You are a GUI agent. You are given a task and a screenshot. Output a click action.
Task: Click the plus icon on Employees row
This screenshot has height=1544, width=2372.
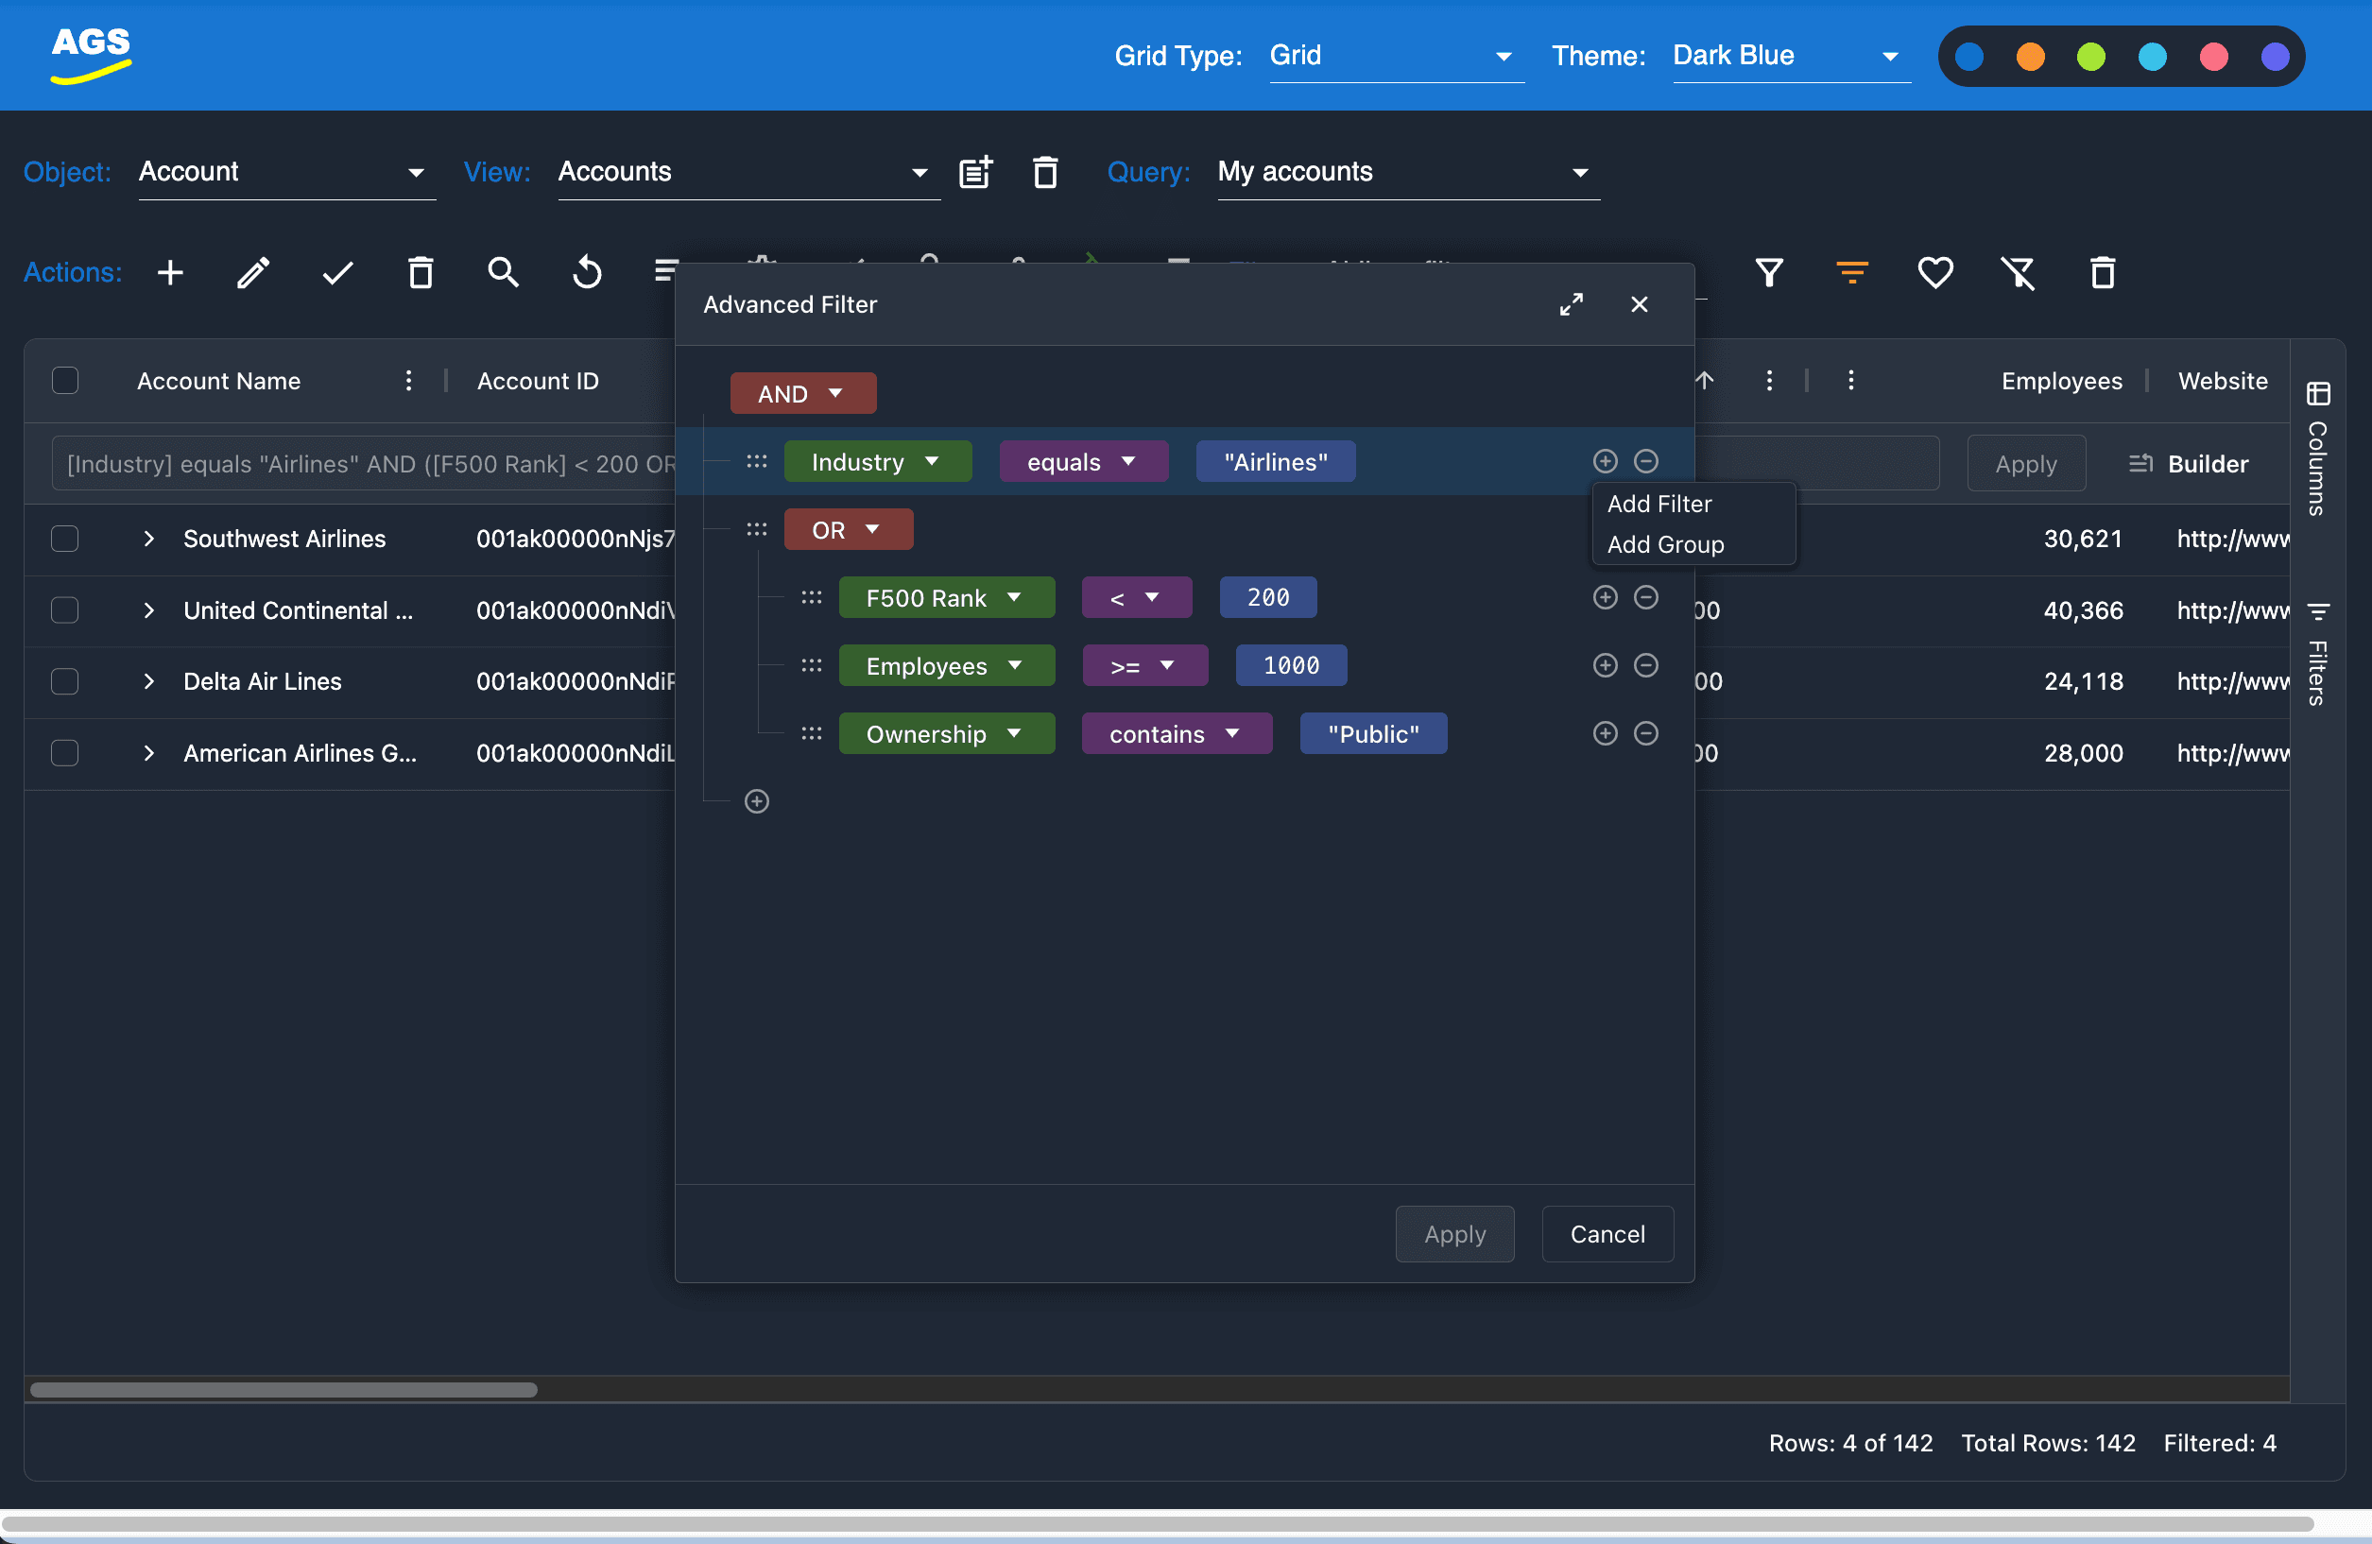[x=1605, y=665]
